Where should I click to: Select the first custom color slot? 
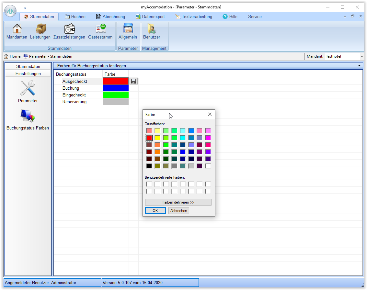coord(149,184)
